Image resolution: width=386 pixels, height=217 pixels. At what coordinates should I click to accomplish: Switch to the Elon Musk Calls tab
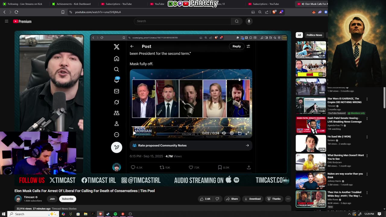[312, 4]
